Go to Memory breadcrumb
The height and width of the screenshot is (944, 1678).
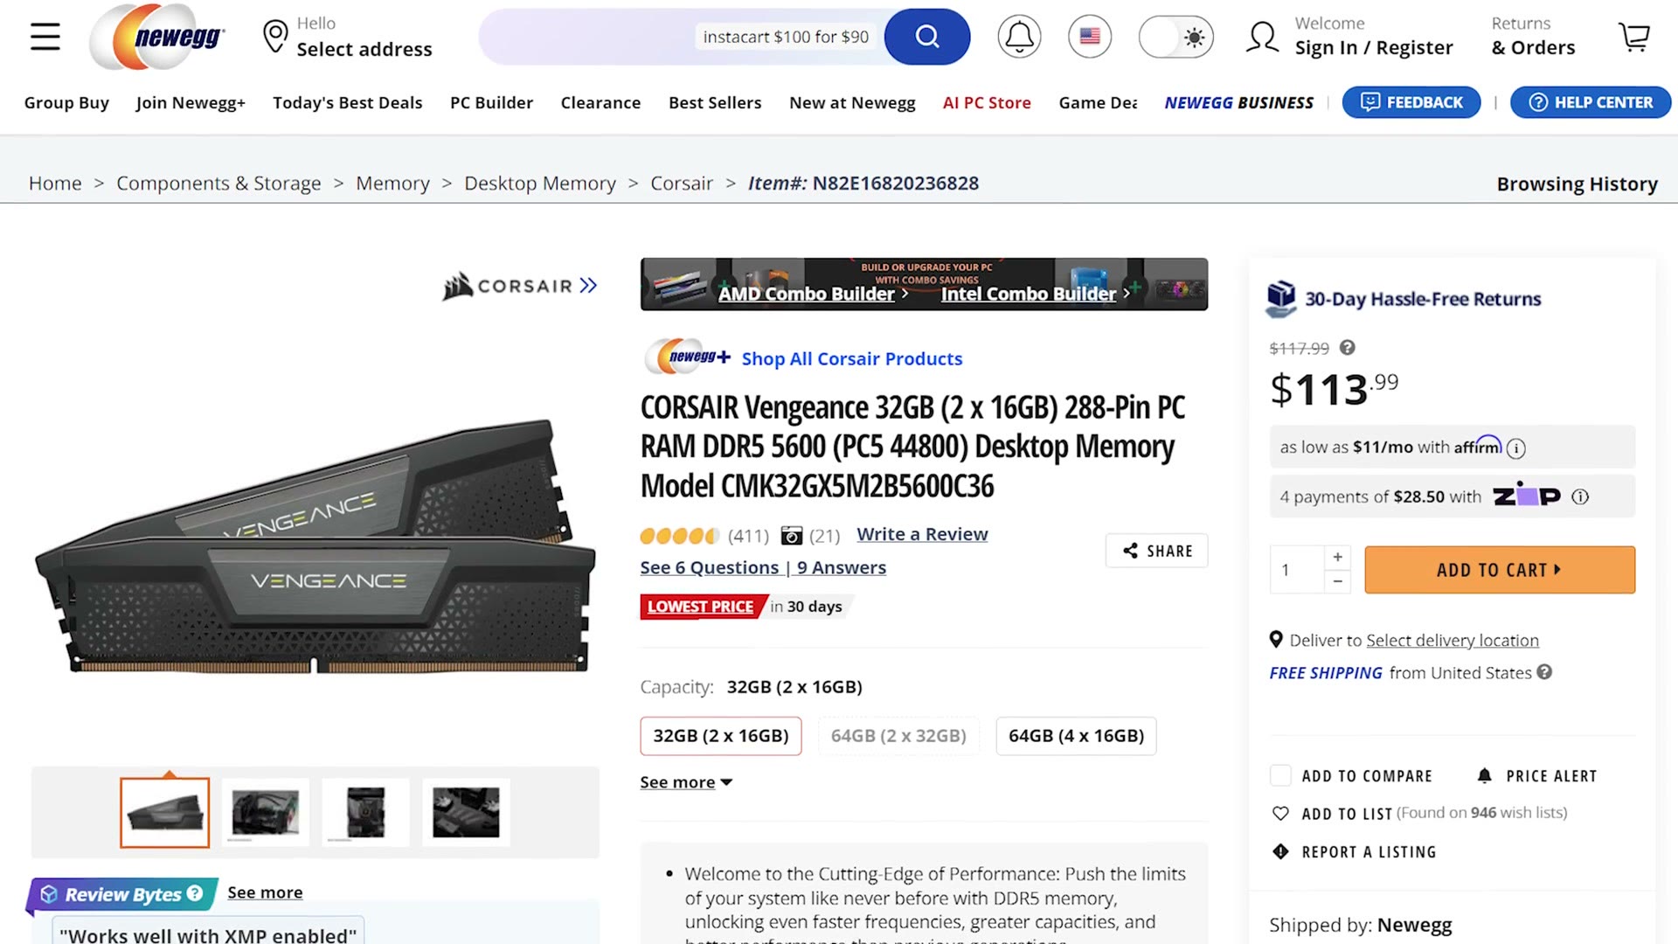click(392, 183)
